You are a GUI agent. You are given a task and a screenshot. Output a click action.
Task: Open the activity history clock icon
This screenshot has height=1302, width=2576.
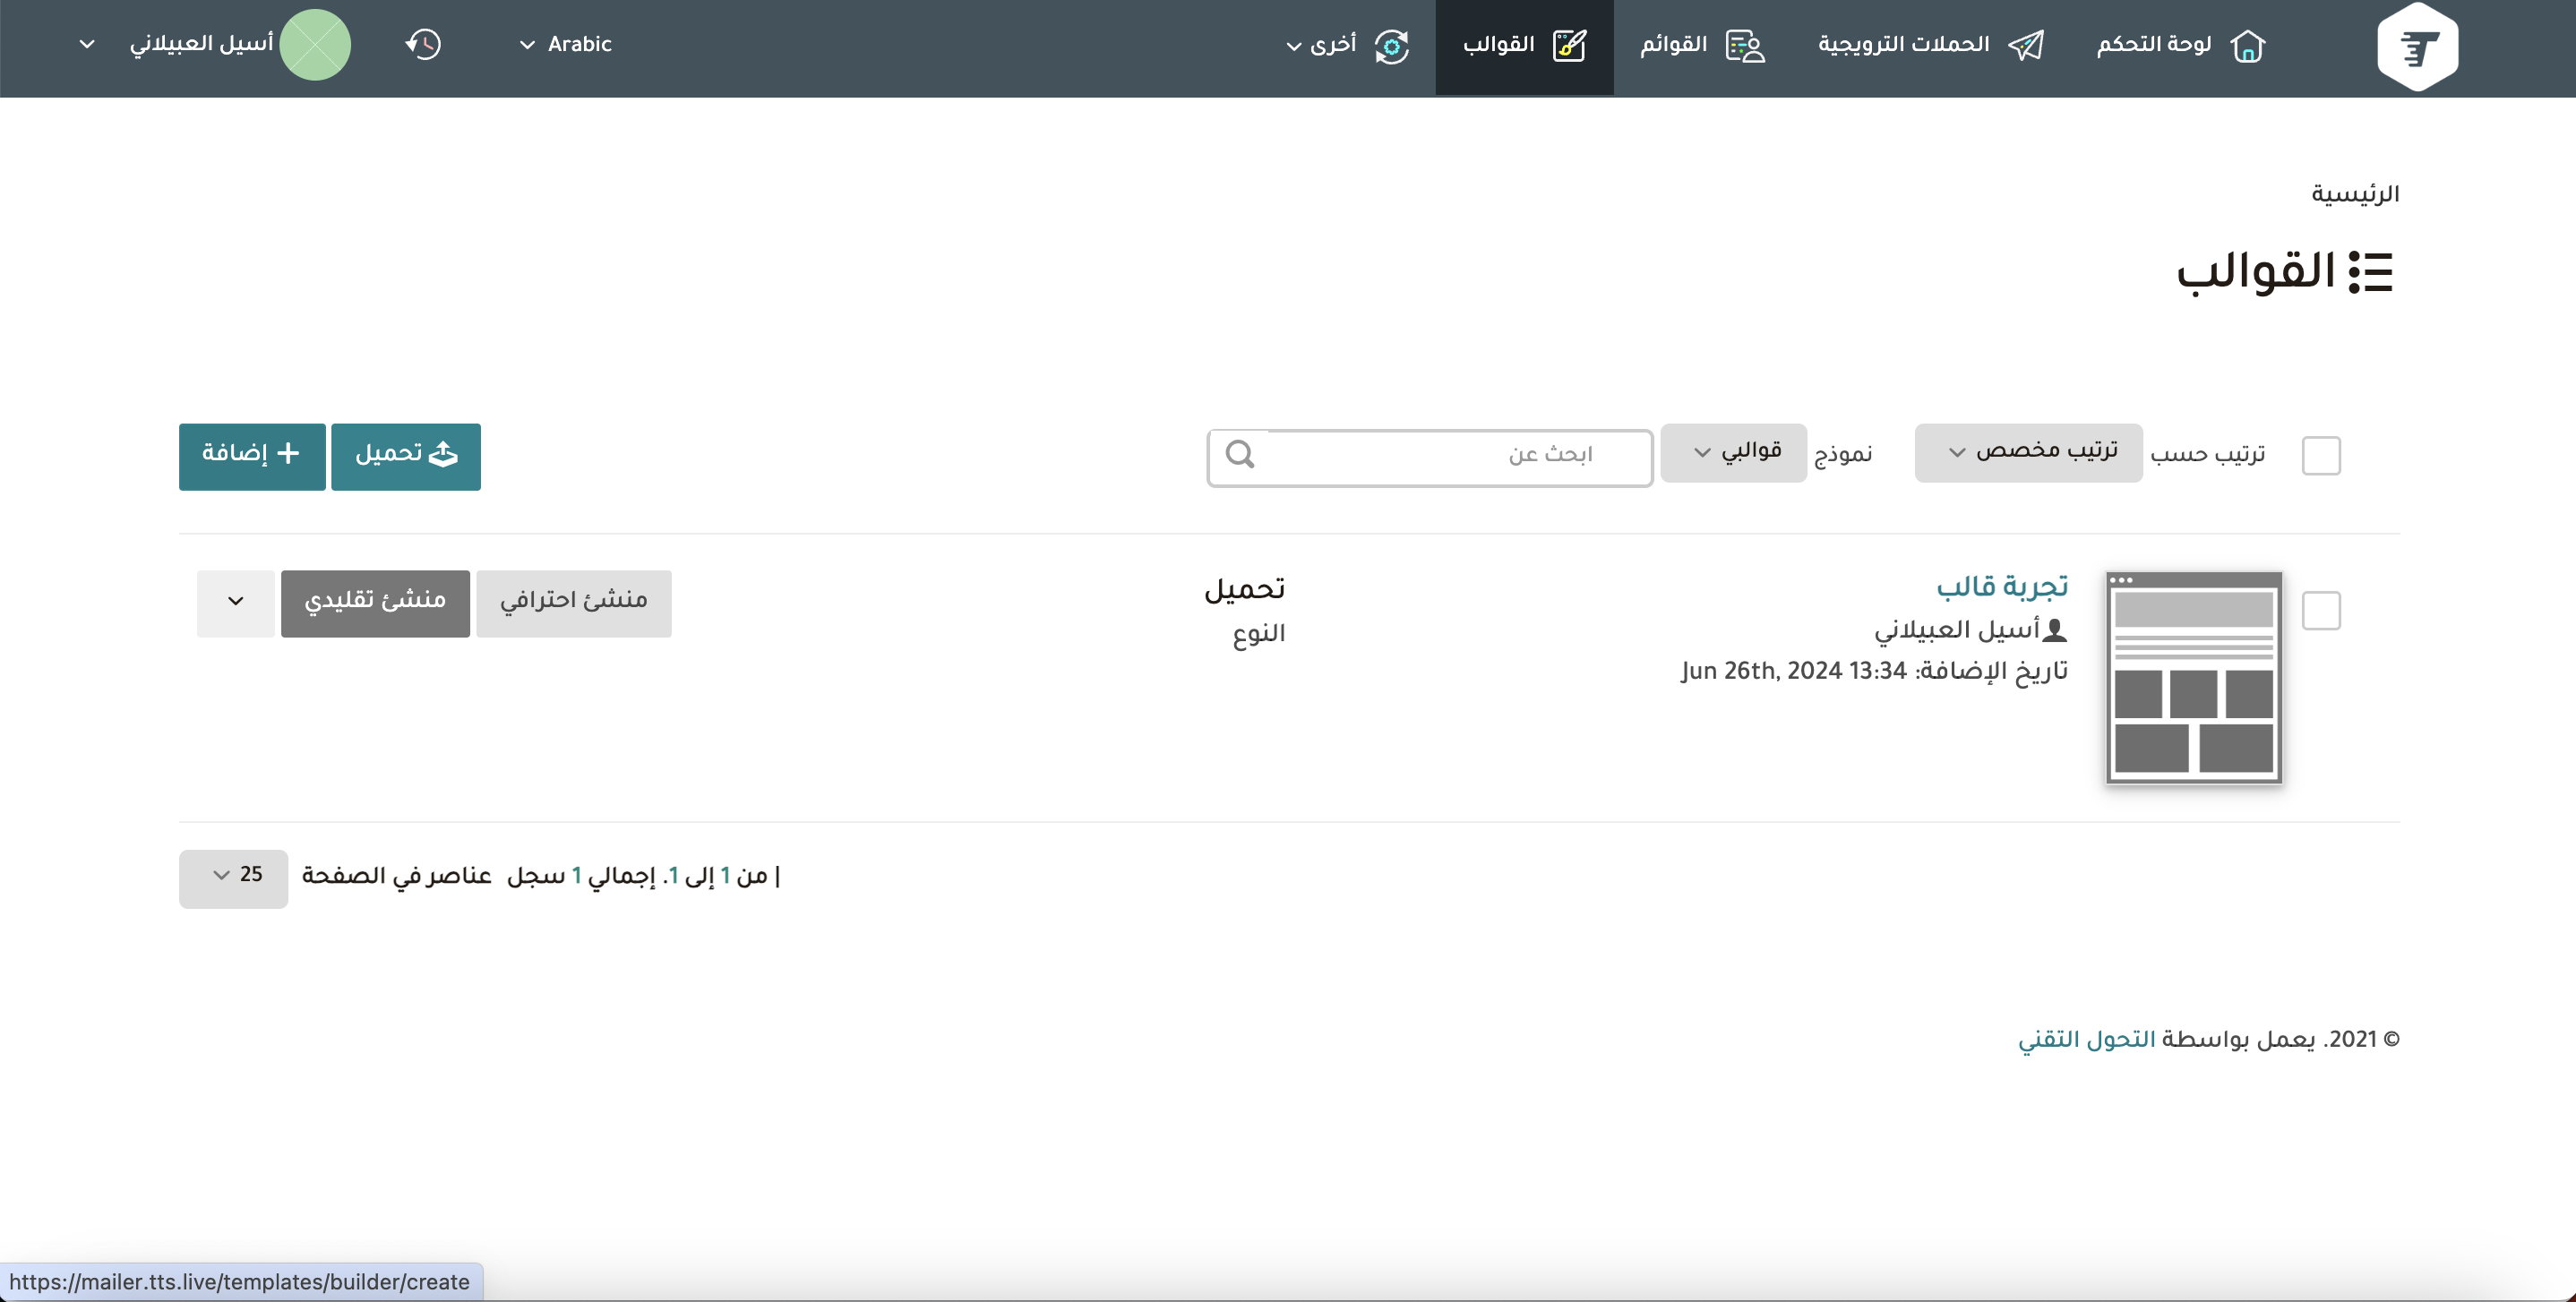423,45
